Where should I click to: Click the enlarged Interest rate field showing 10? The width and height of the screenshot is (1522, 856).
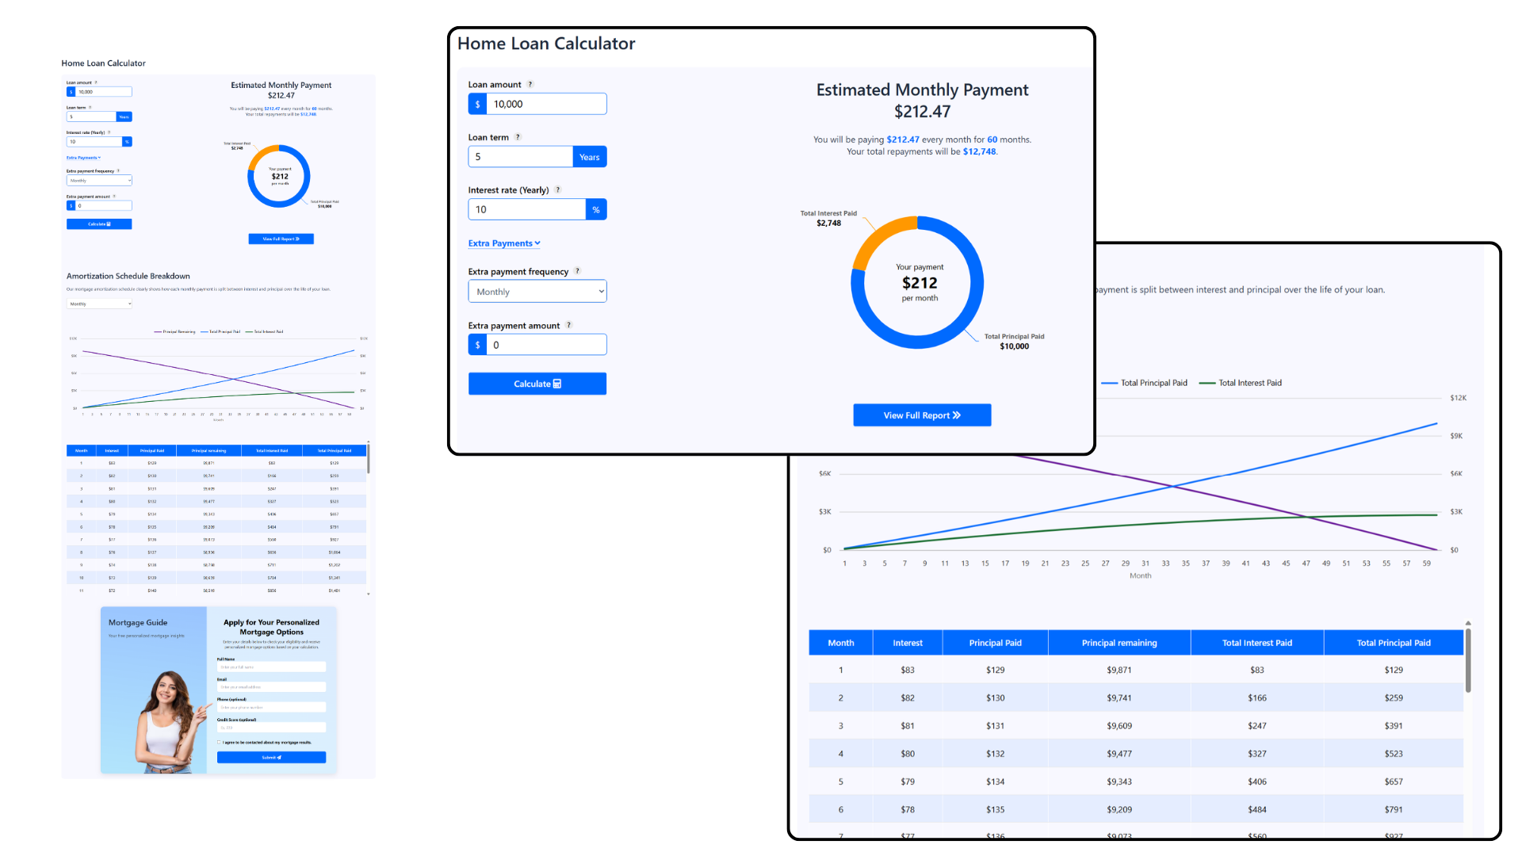tap(527, 209)
